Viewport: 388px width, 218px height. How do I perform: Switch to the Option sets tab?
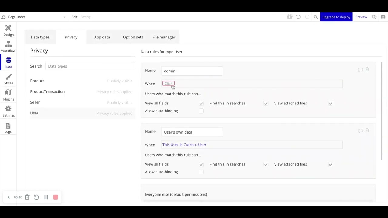pyautogui.click(x=133, y=37)
